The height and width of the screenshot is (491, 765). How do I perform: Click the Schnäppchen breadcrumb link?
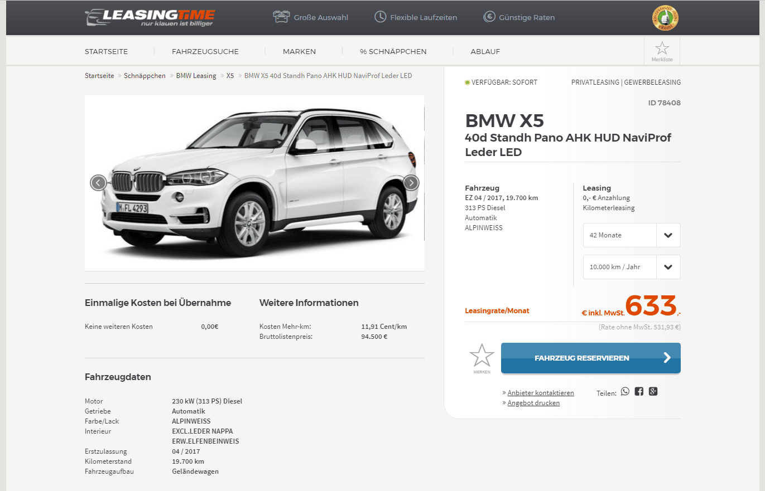(x=145, y=76)
